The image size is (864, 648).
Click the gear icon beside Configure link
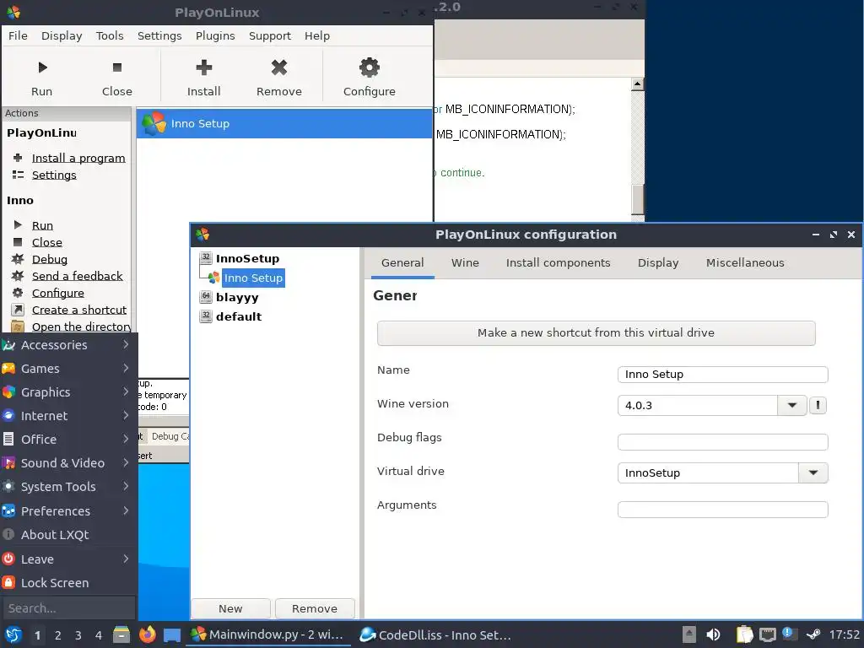tap(18, 293)
